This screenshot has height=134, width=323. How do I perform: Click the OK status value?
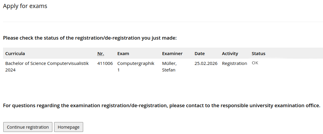pyautogui.click(x=255, y=63)
